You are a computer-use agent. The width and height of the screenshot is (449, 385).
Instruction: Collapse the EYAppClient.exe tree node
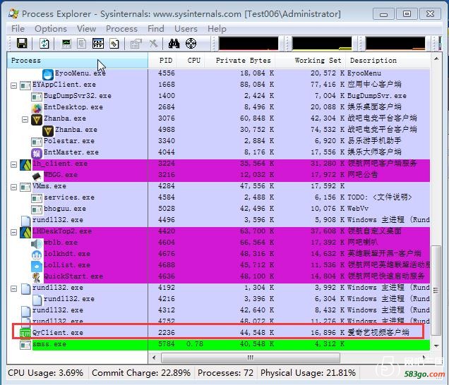[x=13, y=85]
